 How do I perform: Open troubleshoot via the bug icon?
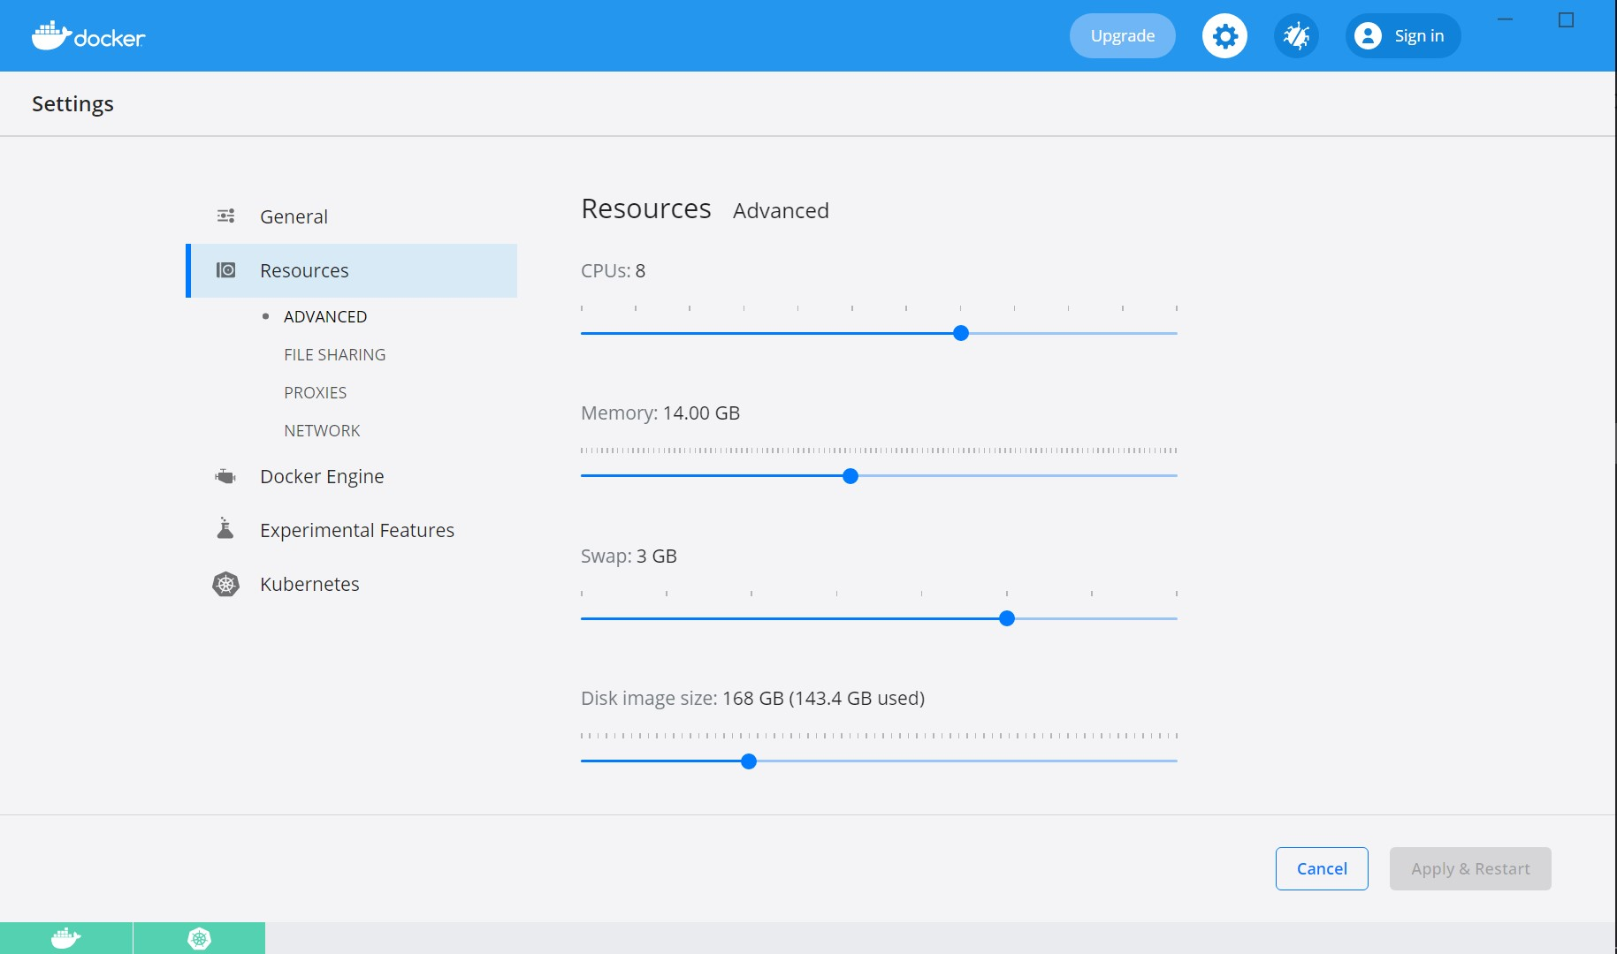(1296, 36)
